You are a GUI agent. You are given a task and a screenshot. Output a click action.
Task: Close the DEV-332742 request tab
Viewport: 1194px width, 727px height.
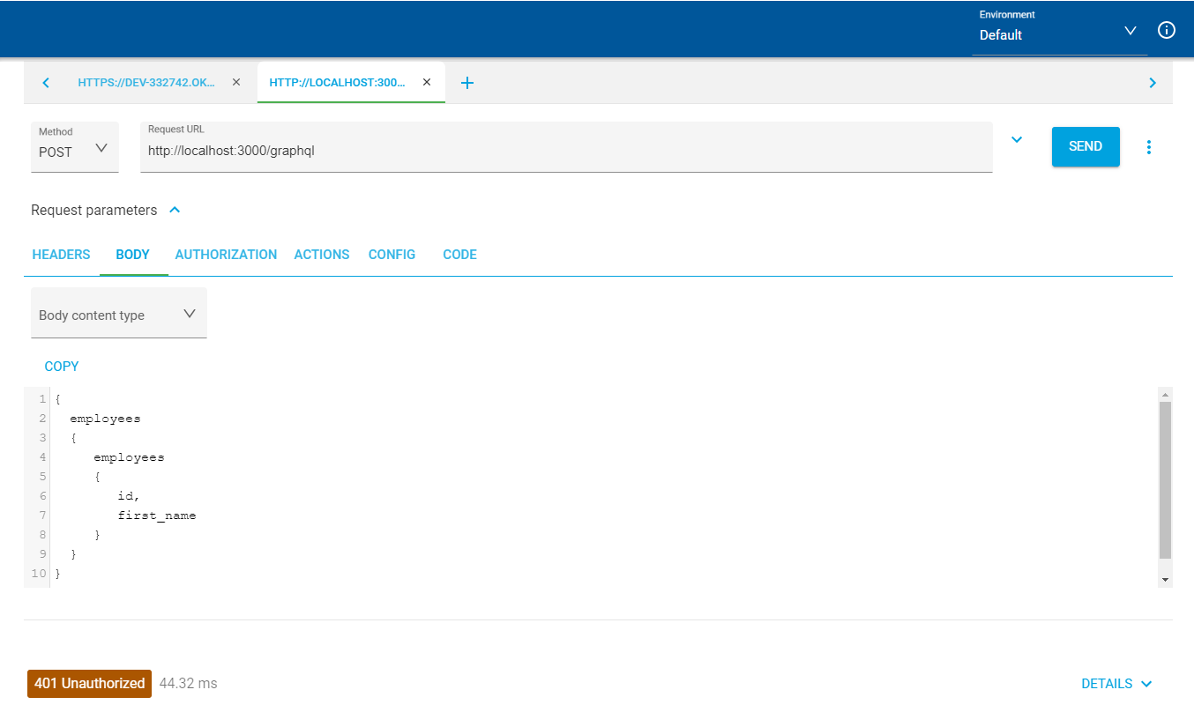pos(235,82)
